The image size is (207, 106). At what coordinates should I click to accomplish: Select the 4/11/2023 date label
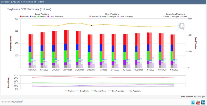pos(162,70)
